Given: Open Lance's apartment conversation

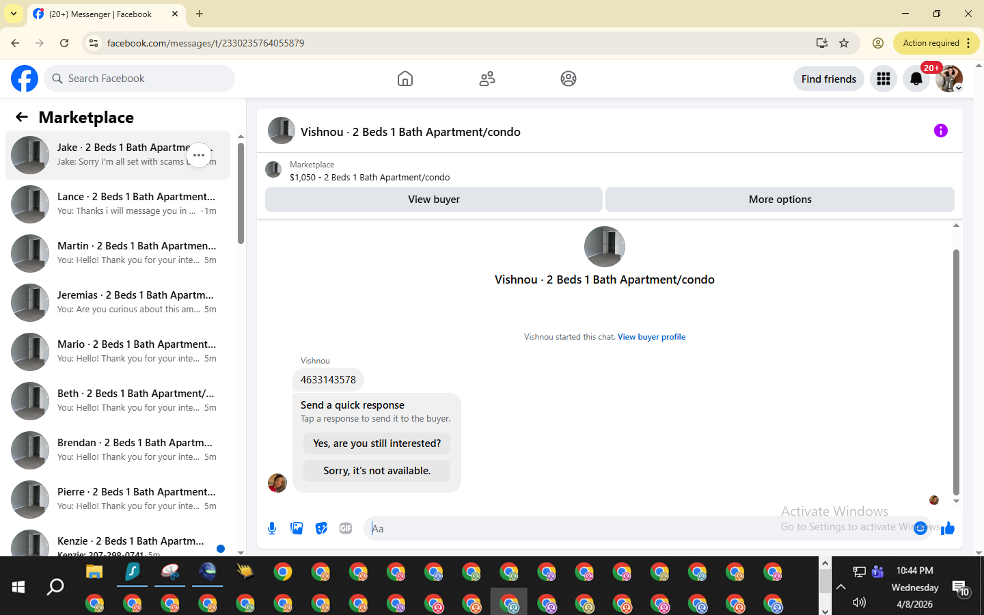Looking at the screenshot, I should (118, 204).
